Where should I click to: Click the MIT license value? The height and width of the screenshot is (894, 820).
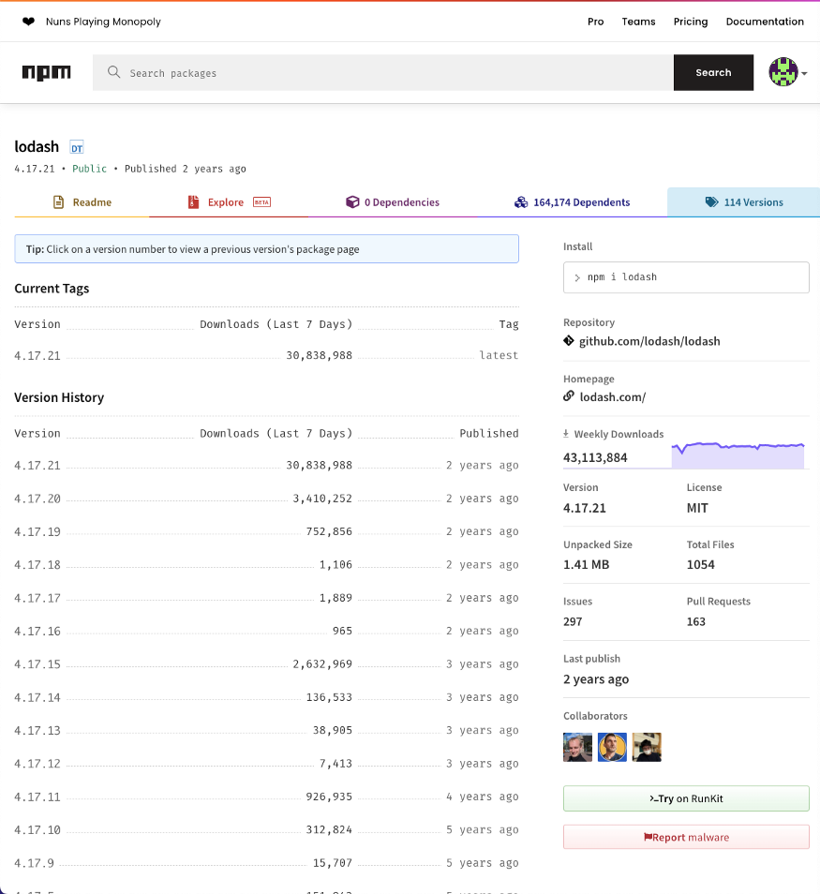point(697,508)
